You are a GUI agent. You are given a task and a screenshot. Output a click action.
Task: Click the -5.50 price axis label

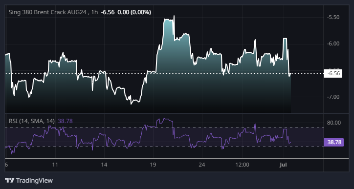[x=333, y=17]
